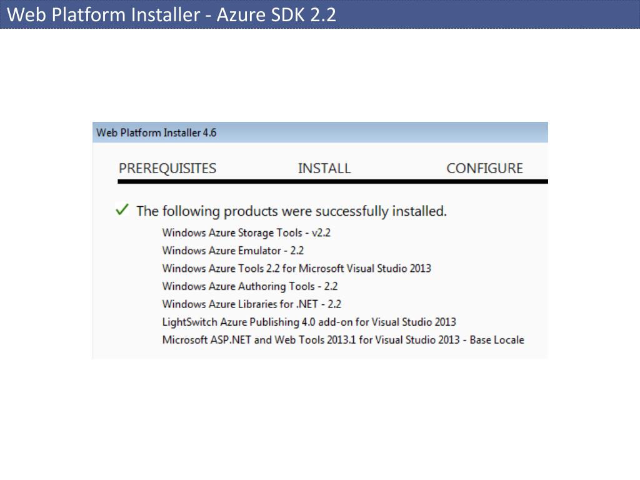Click the v2.2 version text of Storage Tools

(321, 232)
